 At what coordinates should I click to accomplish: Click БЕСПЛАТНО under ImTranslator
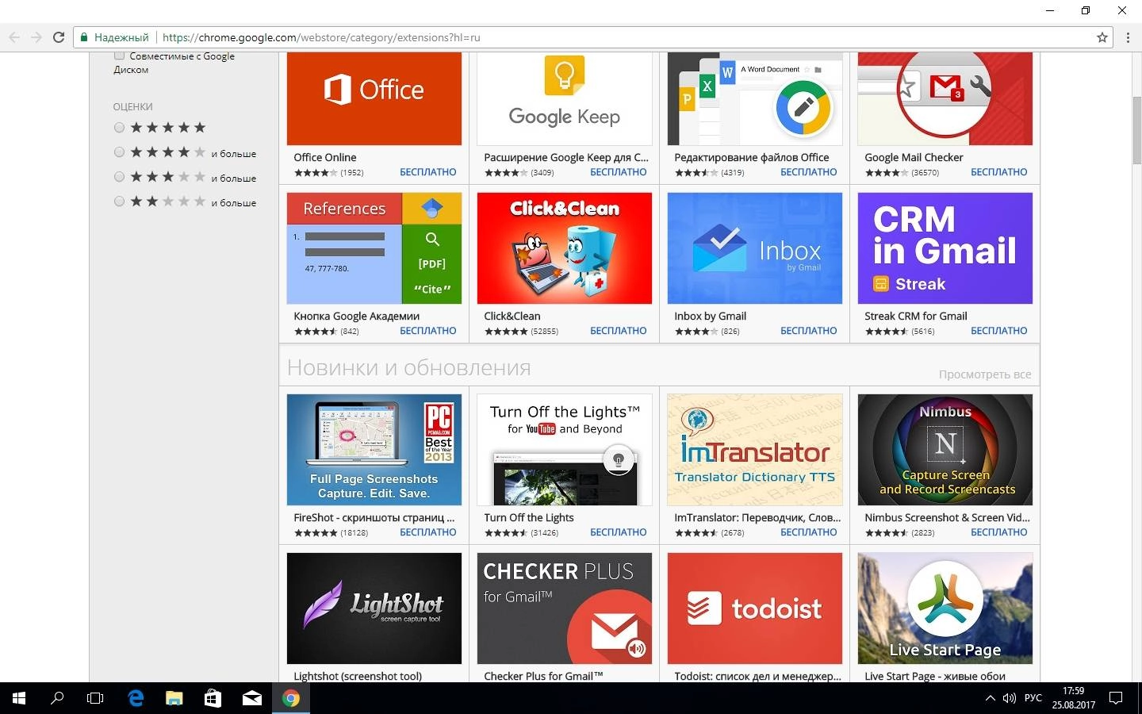tap(809, 532)
